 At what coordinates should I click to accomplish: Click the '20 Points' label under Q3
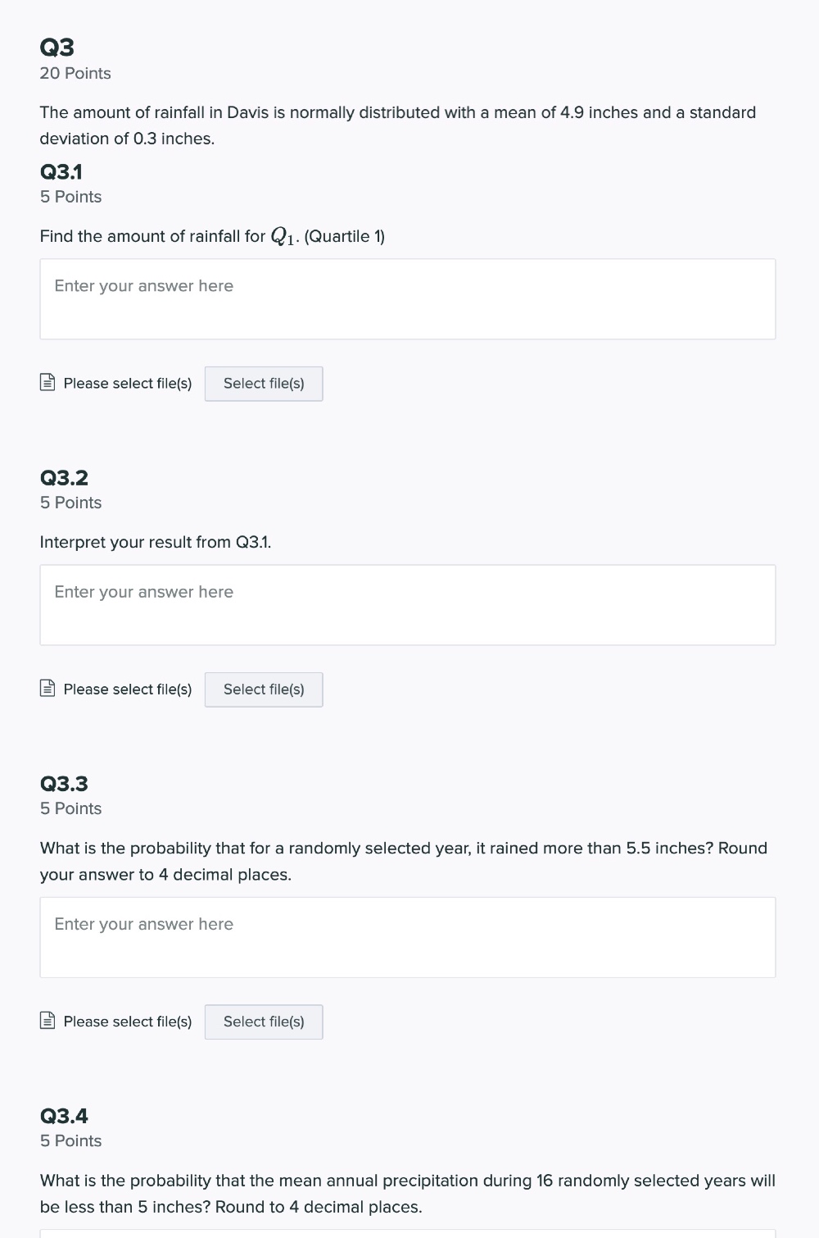pos(75,73)
